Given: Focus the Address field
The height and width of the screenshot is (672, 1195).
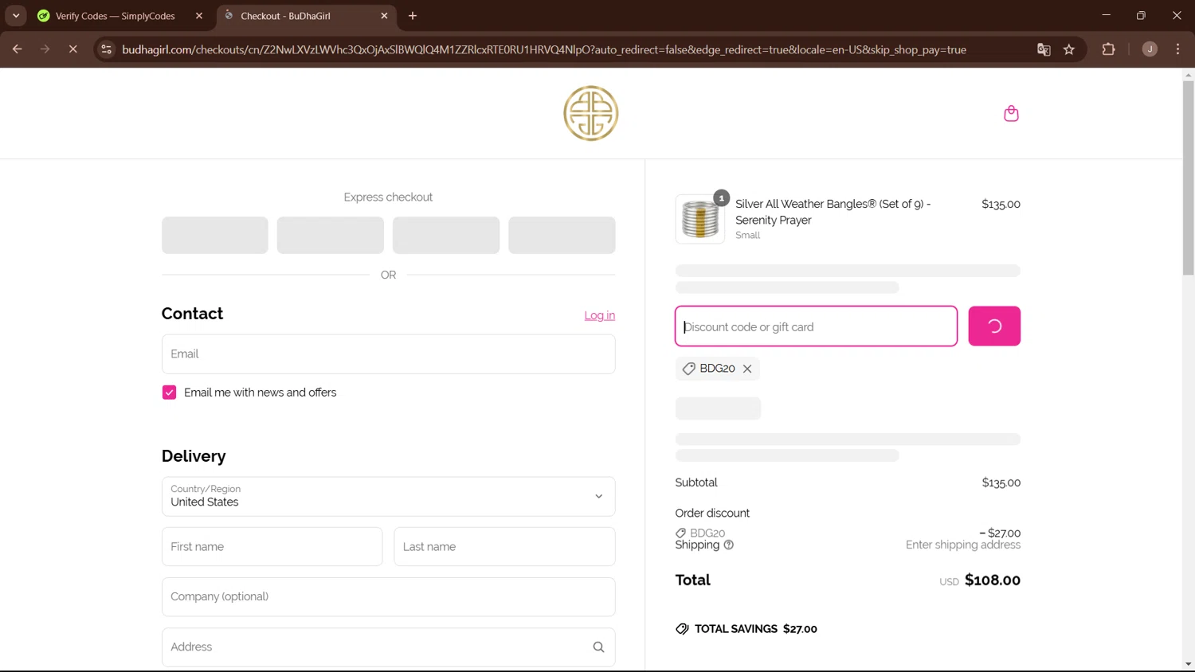Looking at the screenshot, I should tap(388, 647).
